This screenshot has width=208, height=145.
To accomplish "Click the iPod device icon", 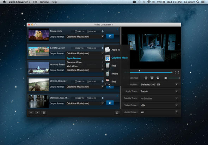I will [x=108, y=81].
